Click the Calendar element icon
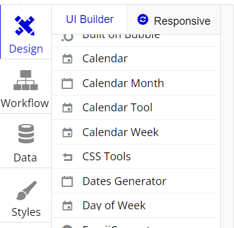This screenshot has width=234, height=228. coord(67,59)
